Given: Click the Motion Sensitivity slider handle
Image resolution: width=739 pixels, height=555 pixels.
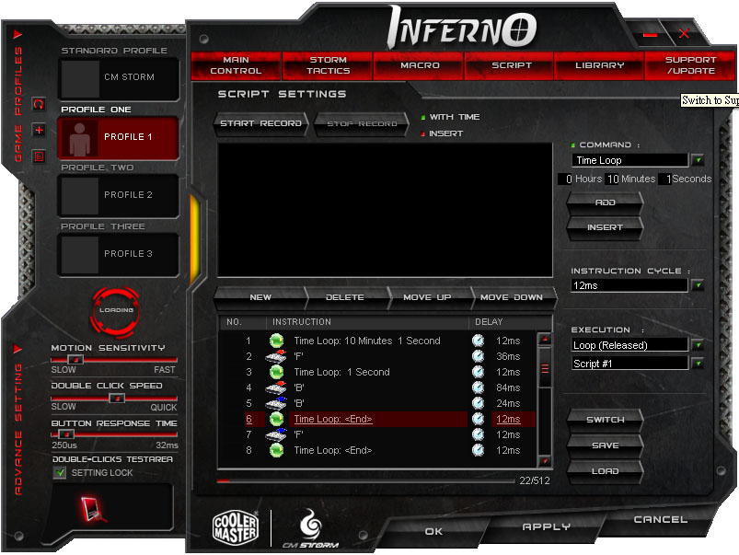Looking at the screenshot, I should pos(75,360).
